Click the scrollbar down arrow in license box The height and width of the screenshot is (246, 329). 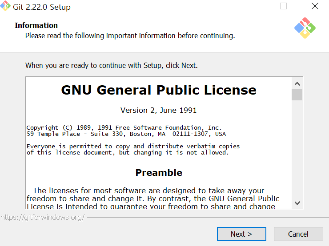297,203
